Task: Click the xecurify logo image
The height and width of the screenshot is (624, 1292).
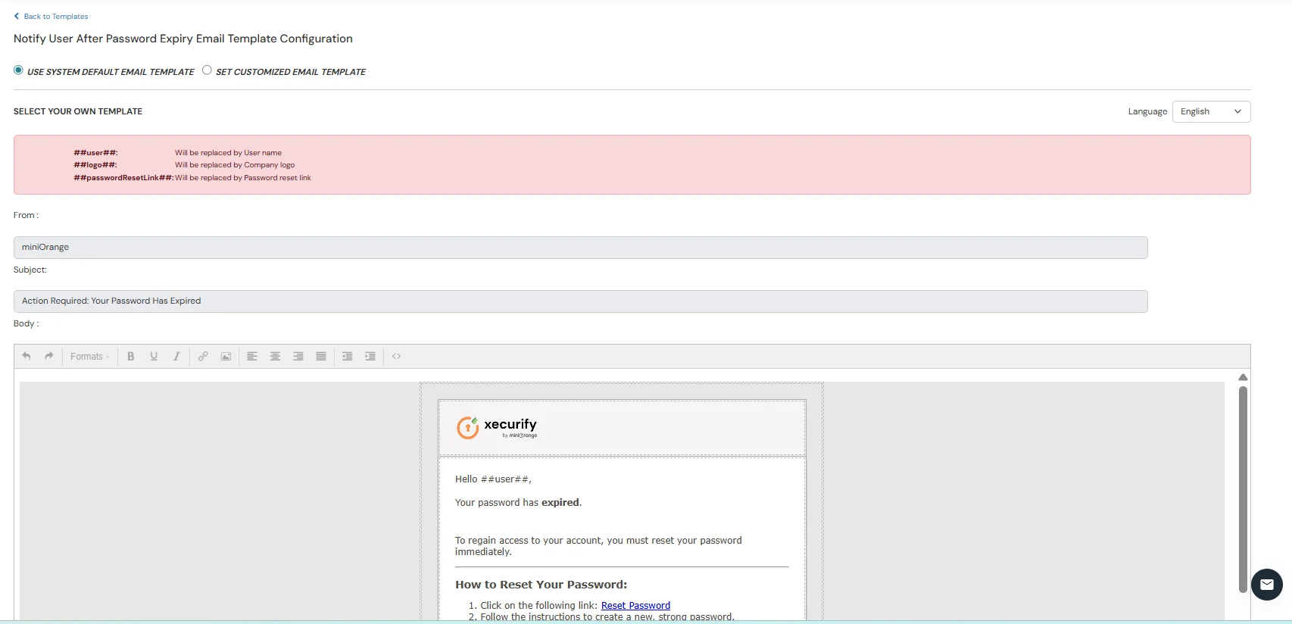Action: click(497, 428)
